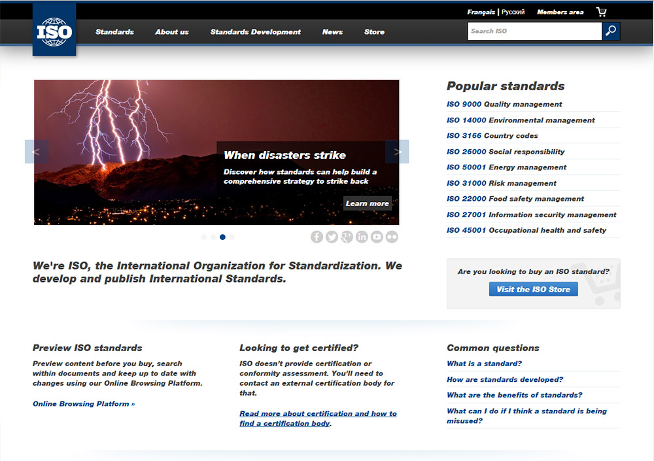The width and height of the screenshot is (654, 461).
Task: Open the About us menu
Action: (172, 31)
